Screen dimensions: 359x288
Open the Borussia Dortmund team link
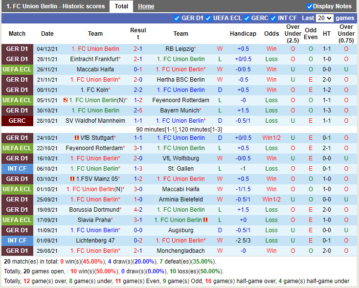94,210
